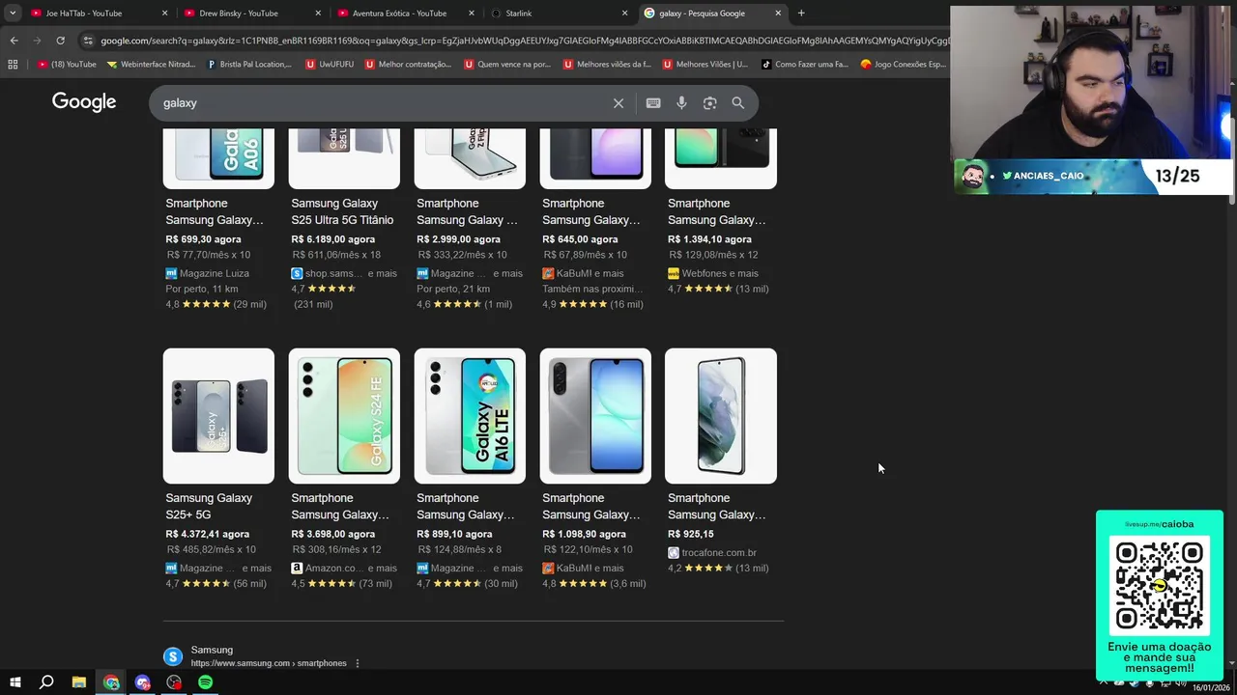Reload the current page

coord(60,41)
